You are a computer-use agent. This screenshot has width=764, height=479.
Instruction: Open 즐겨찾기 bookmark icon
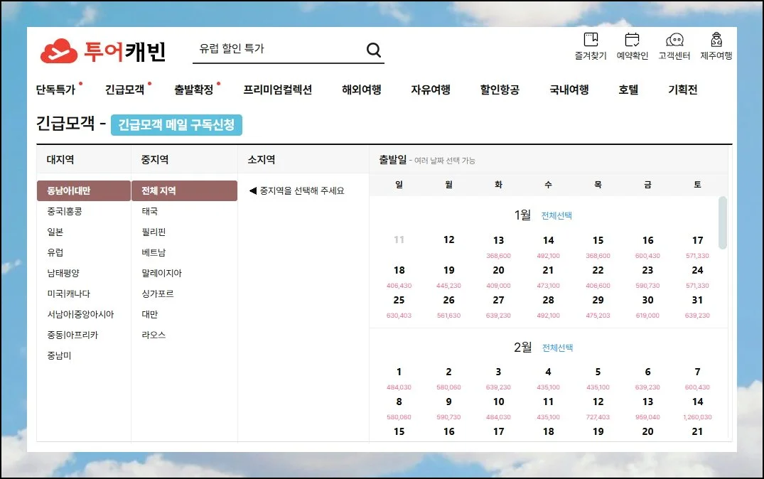pyautogui.click(x=591, y=41)
